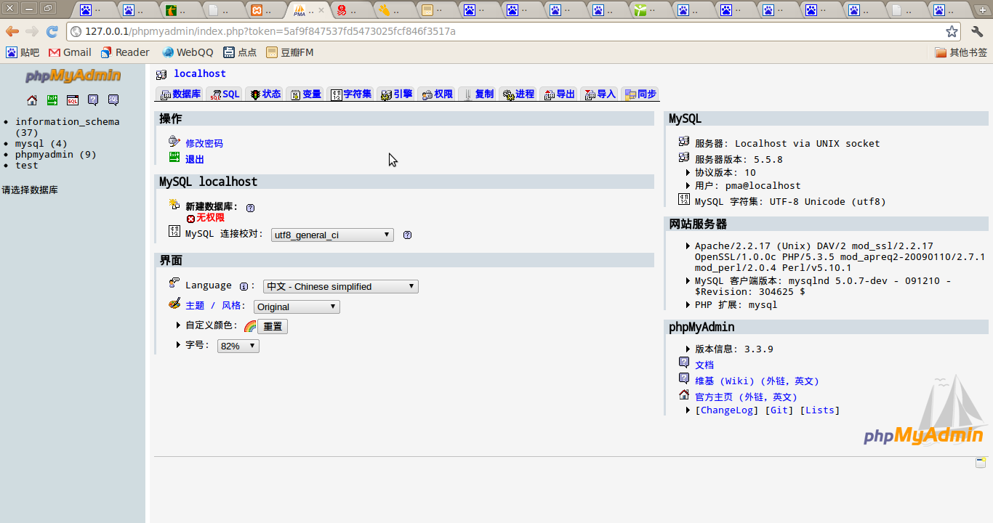This screenshot has width=993, height=523.
Task: Expand the PHP 扩展: mysql triangle
Action: coord(688,304)
